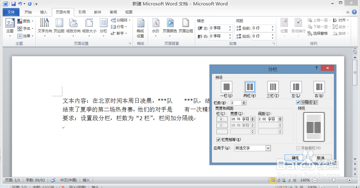Click the zoom in plus button
Viewport: 360px width, 188px height.
tap(349, 180)
